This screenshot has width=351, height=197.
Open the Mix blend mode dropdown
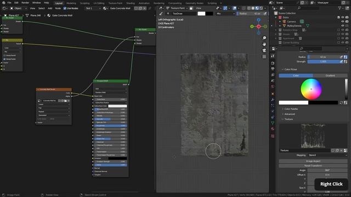click(x=225, y=14)
